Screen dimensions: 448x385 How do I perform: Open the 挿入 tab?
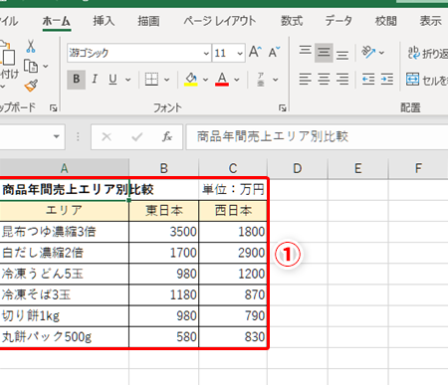[104, 21]
